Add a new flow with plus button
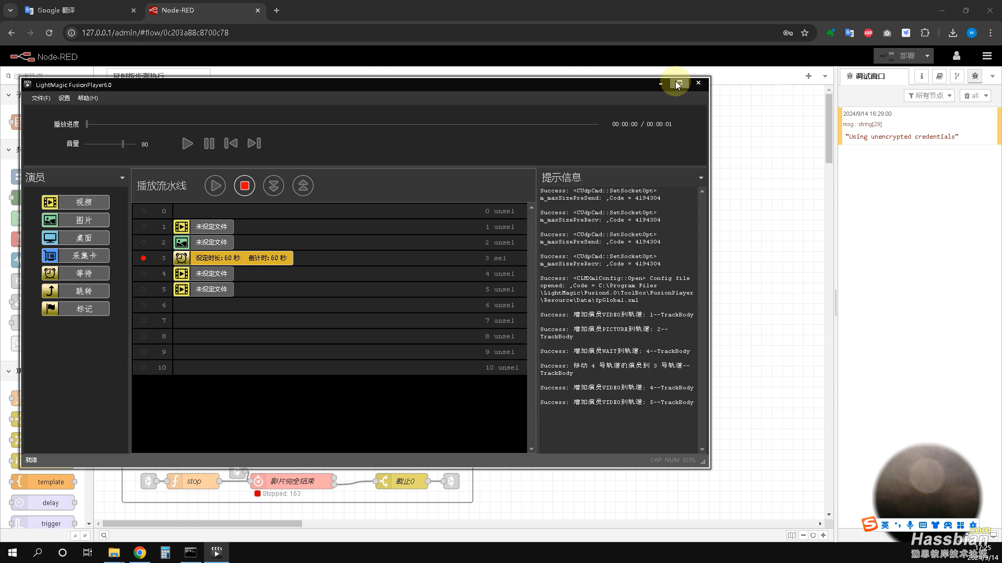The height and width of the screenshot is (563, 1002). coord(808,76)
